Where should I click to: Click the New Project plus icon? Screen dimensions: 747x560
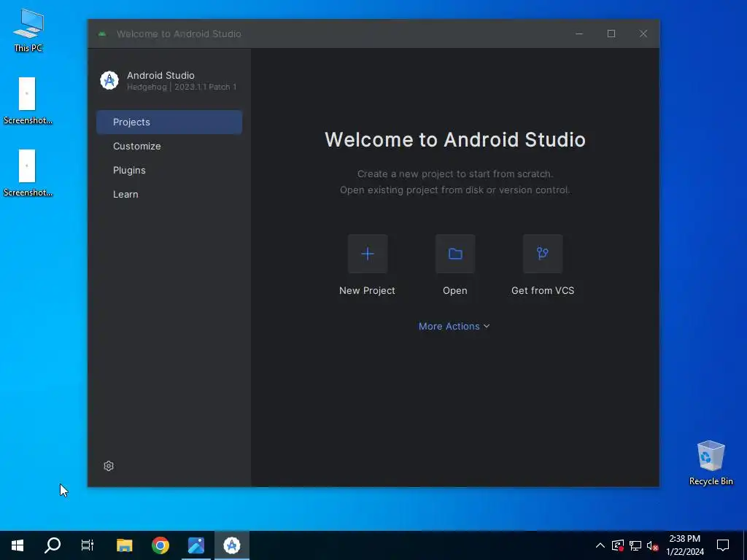tap(368, 254)
